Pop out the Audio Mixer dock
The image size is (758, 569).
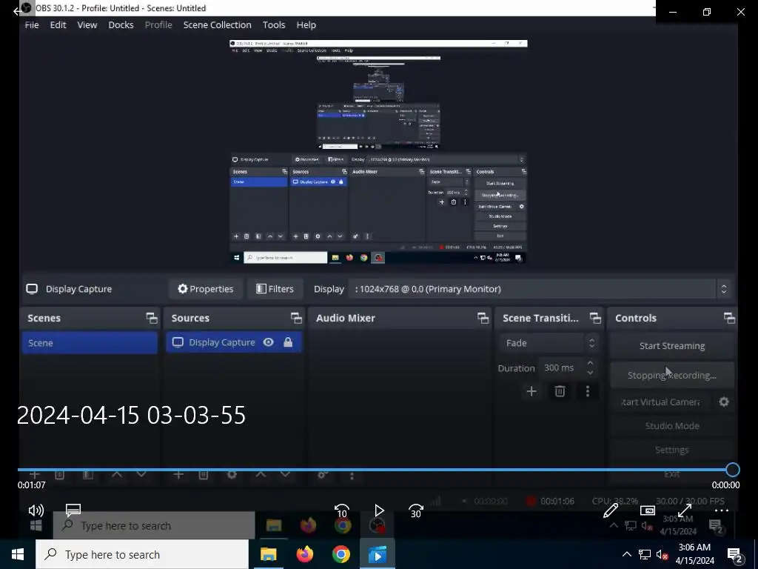point(483,318)
